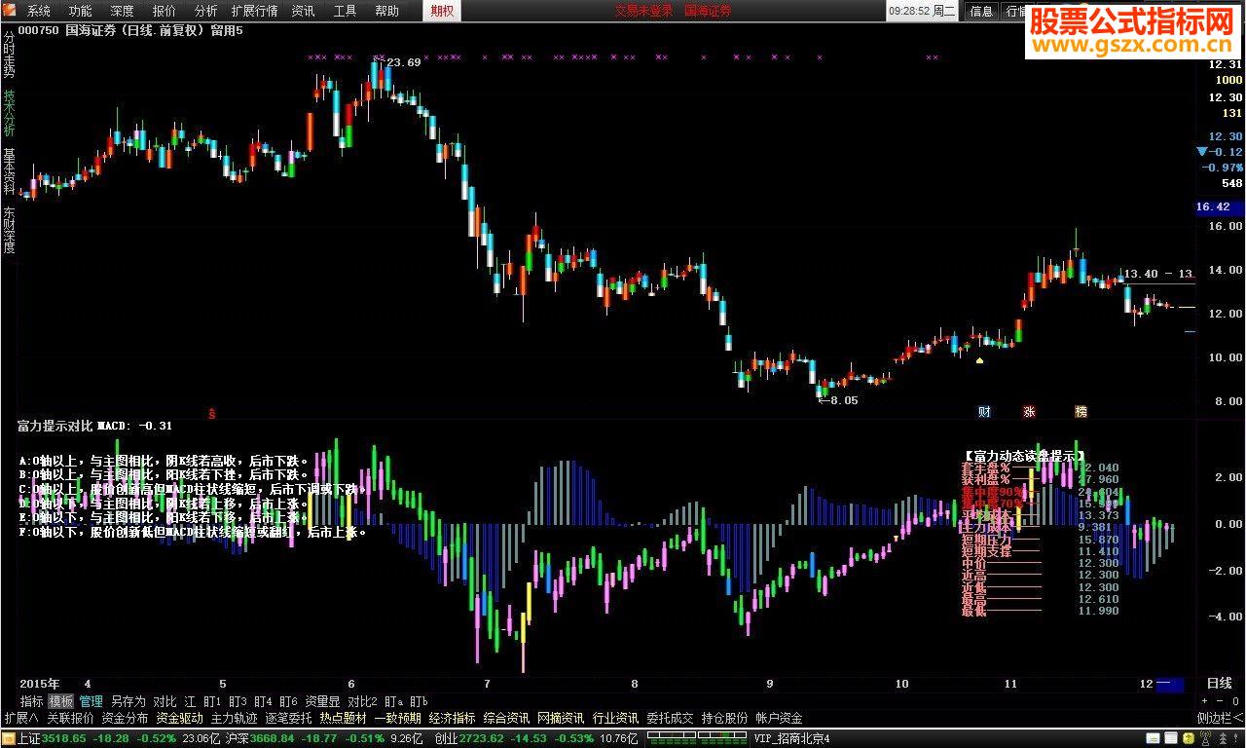
Task: Select the 对比2 template
Action: point(362,701)
